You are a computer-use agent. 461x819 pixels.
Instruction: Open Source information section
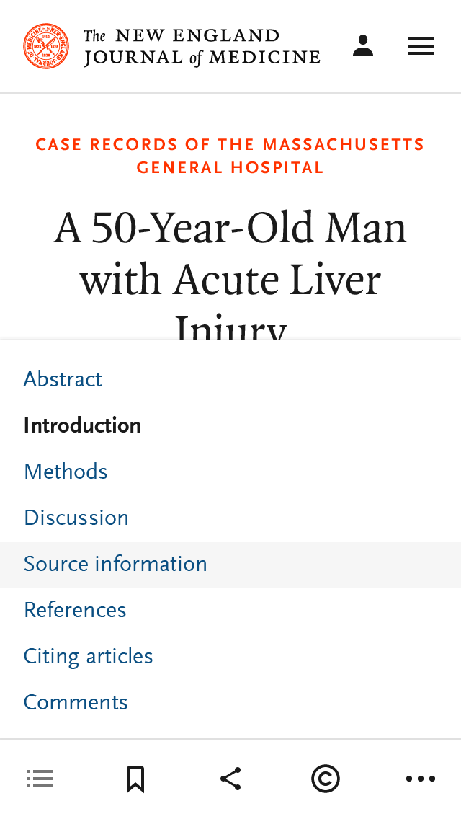(115, 564)
